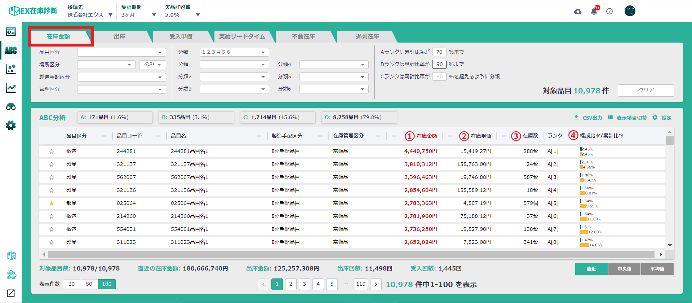Screen dimensions: 692x303
Task: Click the horizontal scrollbar under the table
Action: point(351,254)
